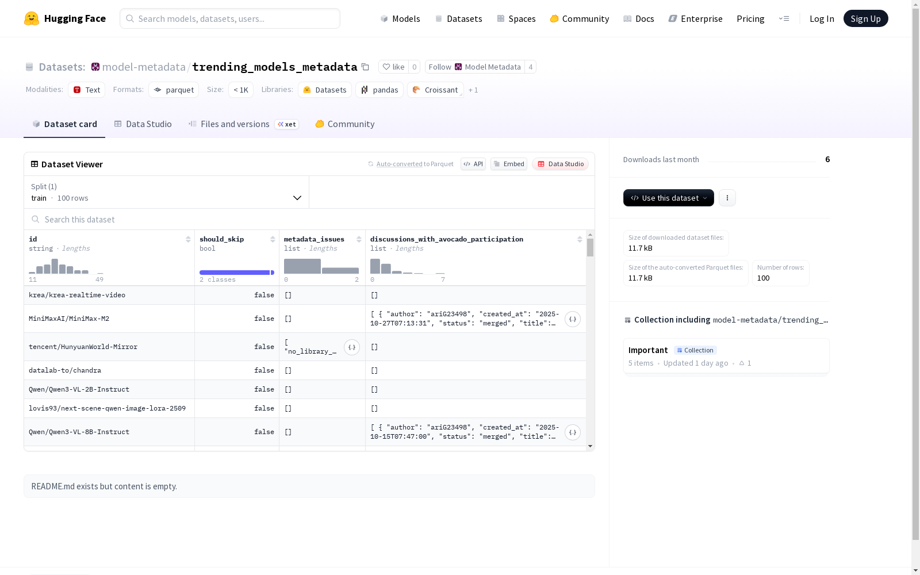The width and height of the screenshot is (920, 575).
Task: Open the Important collection card
Action: (726, 356)
